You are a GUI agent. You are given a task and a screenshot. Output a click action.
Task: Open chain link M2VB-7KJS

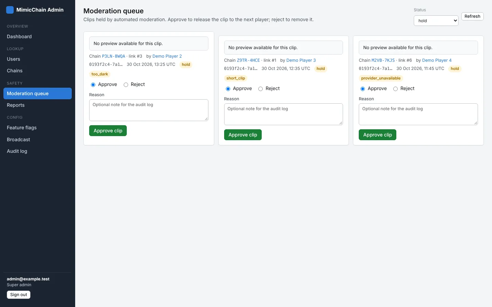click(x=383, y=60)
